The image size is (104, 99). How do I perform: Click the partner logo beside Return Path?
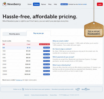click(77, 89)
